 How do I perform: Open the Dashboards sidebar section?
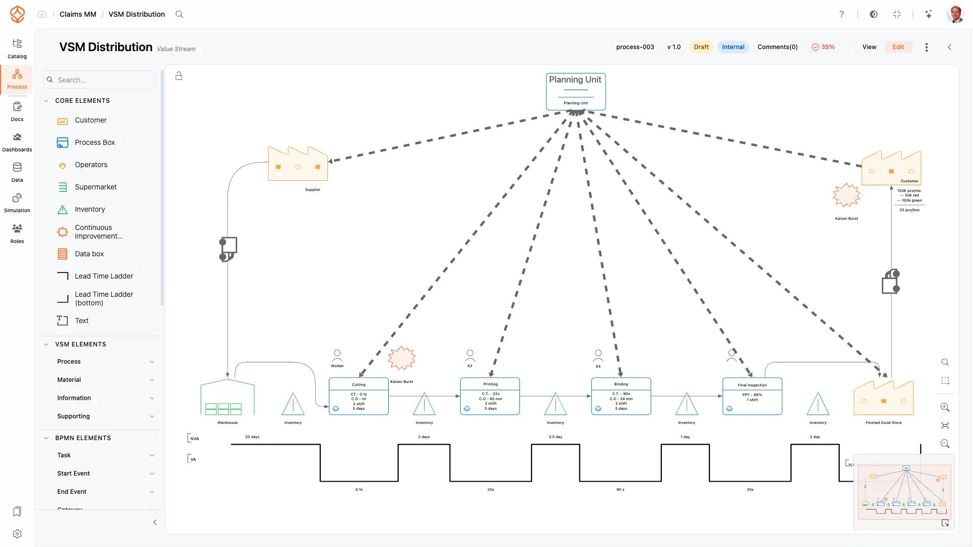tap(17, 142)
